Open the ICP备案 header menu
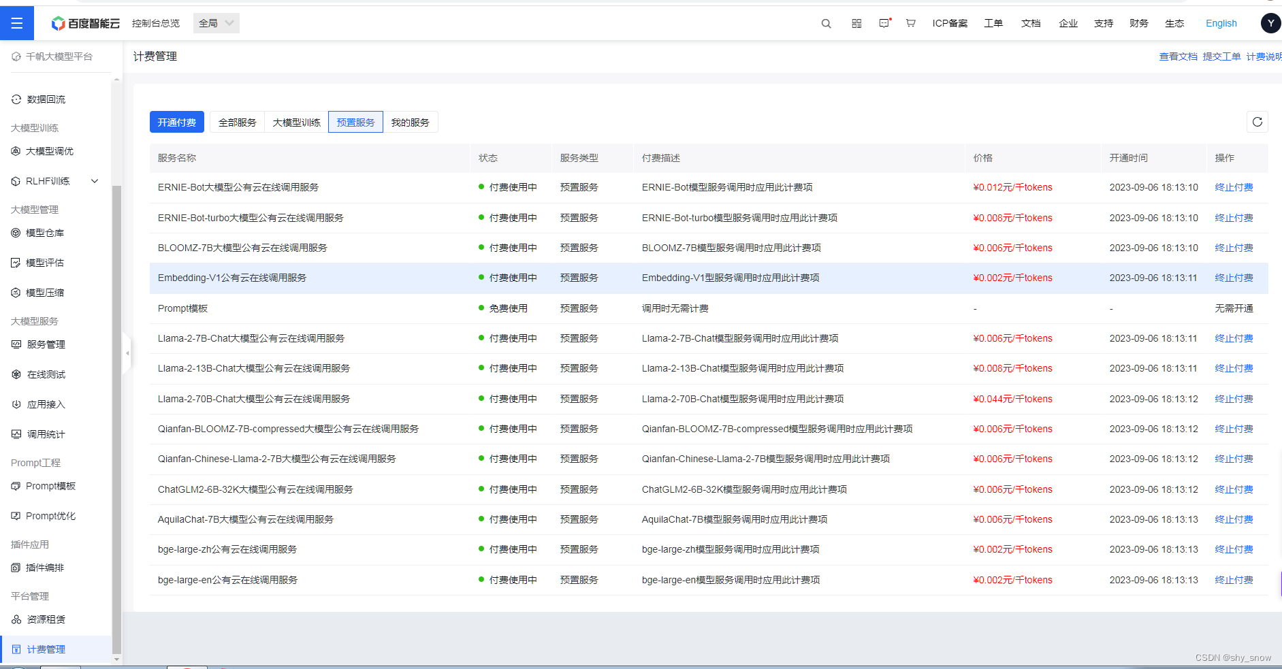The image size is (1282, 669). [950, 23]
